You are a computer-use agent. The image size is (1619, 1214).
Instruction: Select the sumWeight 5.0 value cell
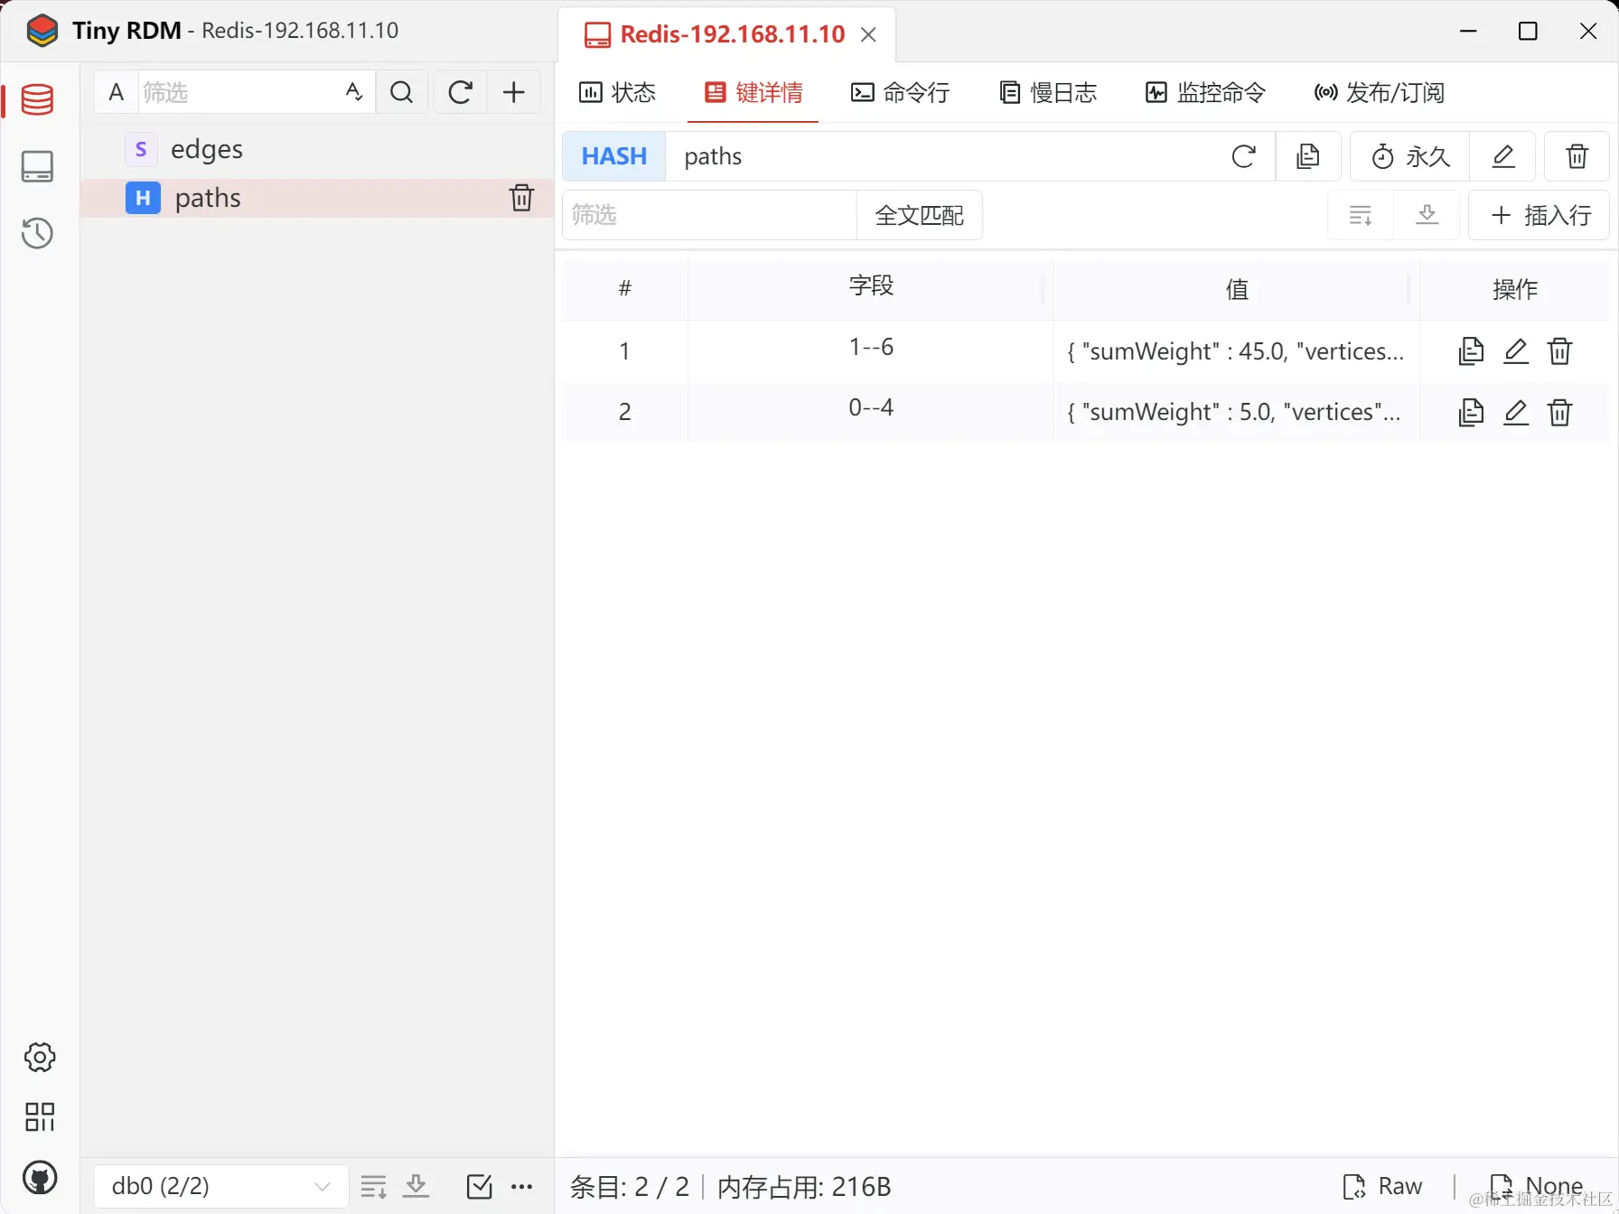pos(1236,412)
